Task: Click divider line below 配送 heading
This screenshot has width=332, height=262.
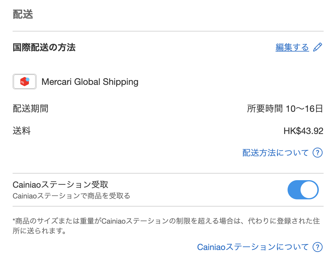Action: tap(168, 31)
